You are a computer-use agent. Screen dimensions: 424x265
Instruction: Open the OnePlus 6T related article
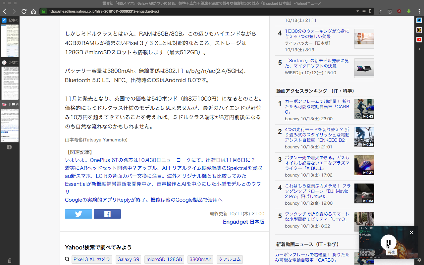click(160, 160)
